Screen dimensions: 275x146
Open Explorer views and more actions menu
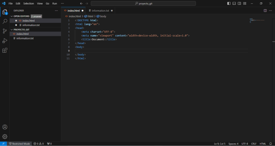(x=56, y=11)
